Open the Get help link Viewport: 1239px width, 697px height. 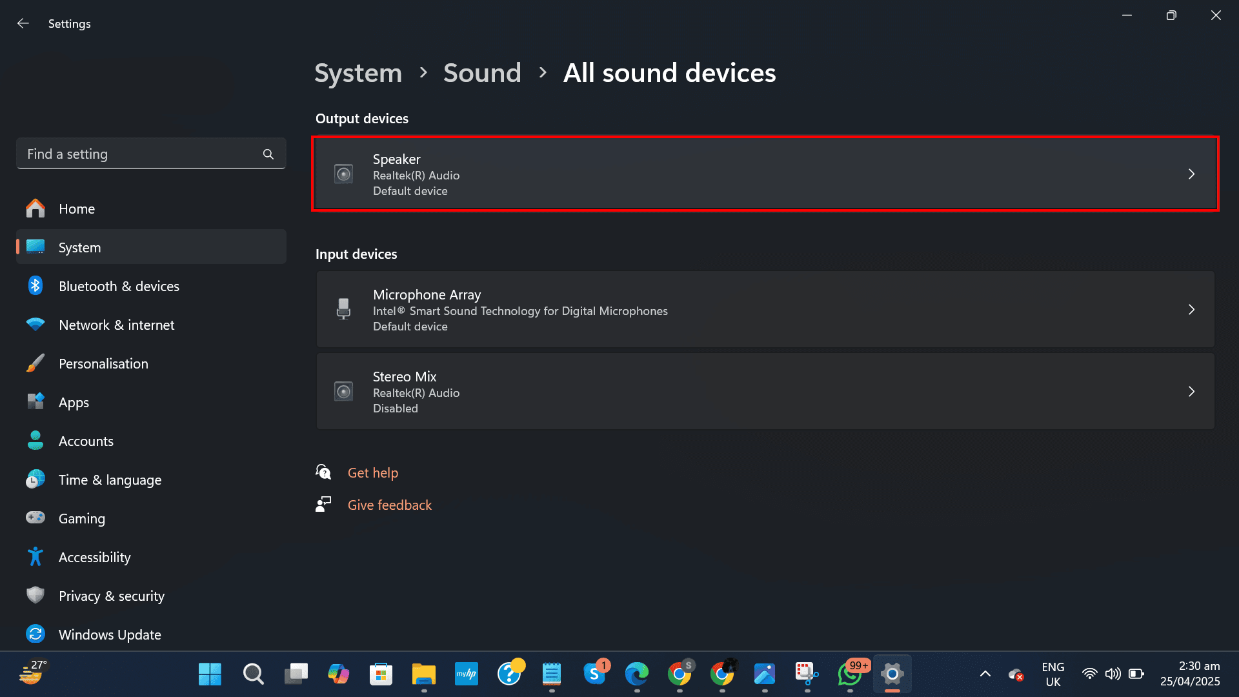point(373,472)
